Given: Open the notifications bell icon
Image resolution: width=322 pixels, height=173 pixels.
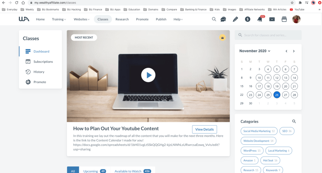Looking at the screenshot, I should tap(260, 20).
